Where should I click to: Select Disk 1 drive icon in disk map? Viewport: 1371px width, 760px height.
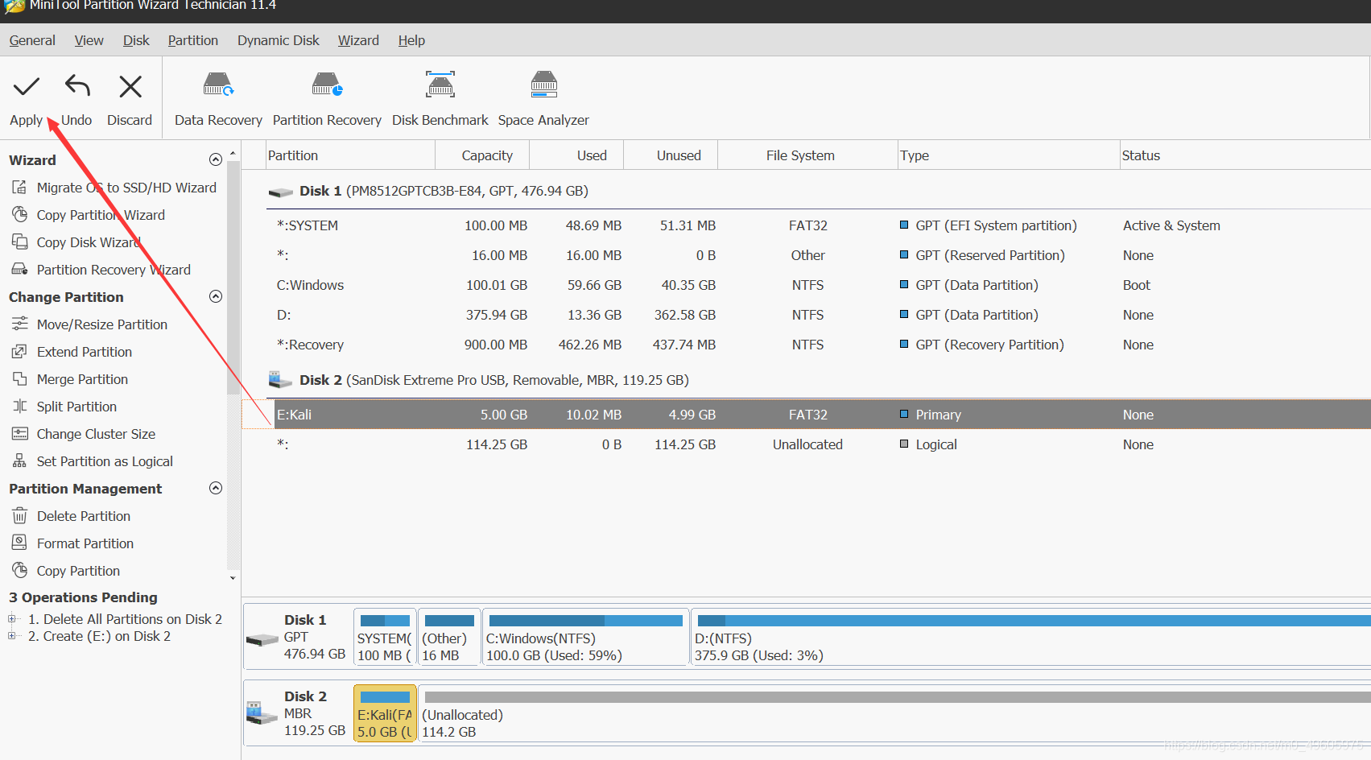[x=262, y=639]
